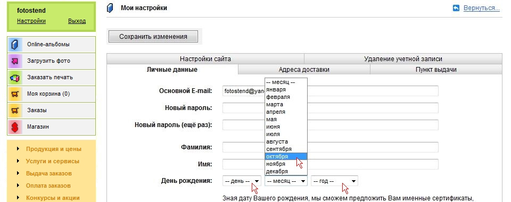The image size is (511, 202).
Task: Open the год dropdown
Action: (334, 181)
